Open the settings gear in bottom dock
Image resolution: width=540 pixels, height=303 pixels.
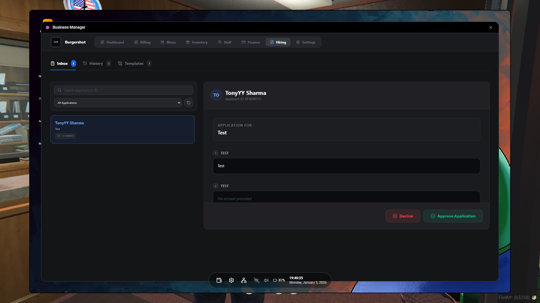coord(231,280)
